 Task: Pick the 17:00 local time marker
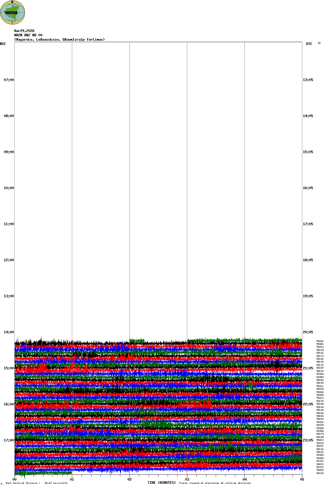pos(9,440)
